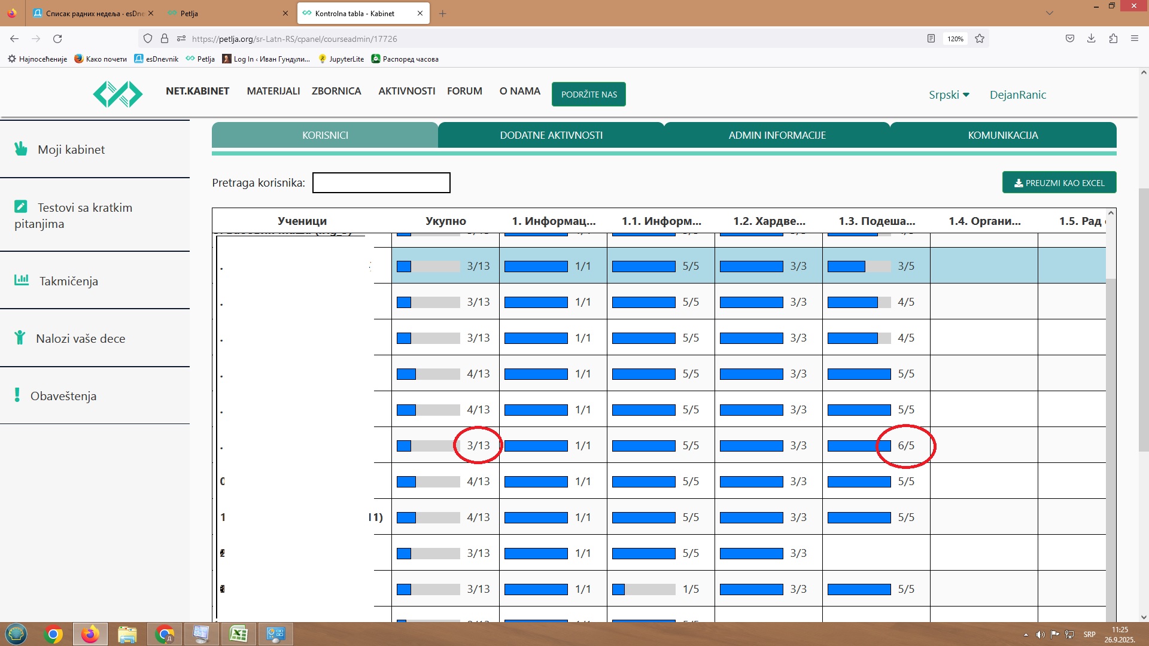Open Nalozi vaše dece icon

(20, 338)
